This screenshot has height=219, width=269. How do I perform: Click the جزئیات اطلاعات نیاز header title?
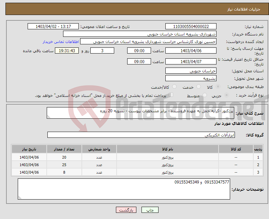pyautogui.click(x=244, y=9)
